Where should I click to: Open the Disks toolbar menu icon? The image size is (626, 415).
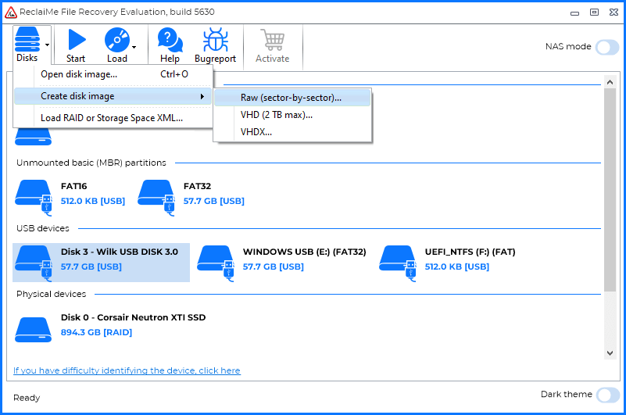tap(27, 39)
